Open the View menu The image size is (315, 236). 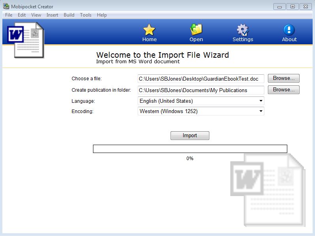click(36, 15)
